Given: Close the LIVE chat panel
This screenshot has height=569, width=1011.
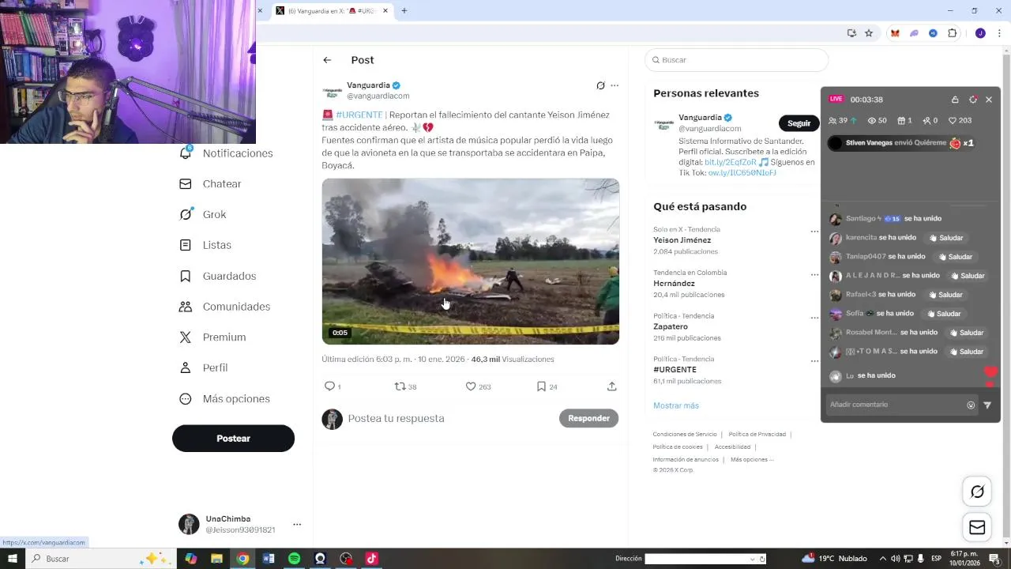Looking at the screenshot, I should pyautogui.click(x=988, y=100).
